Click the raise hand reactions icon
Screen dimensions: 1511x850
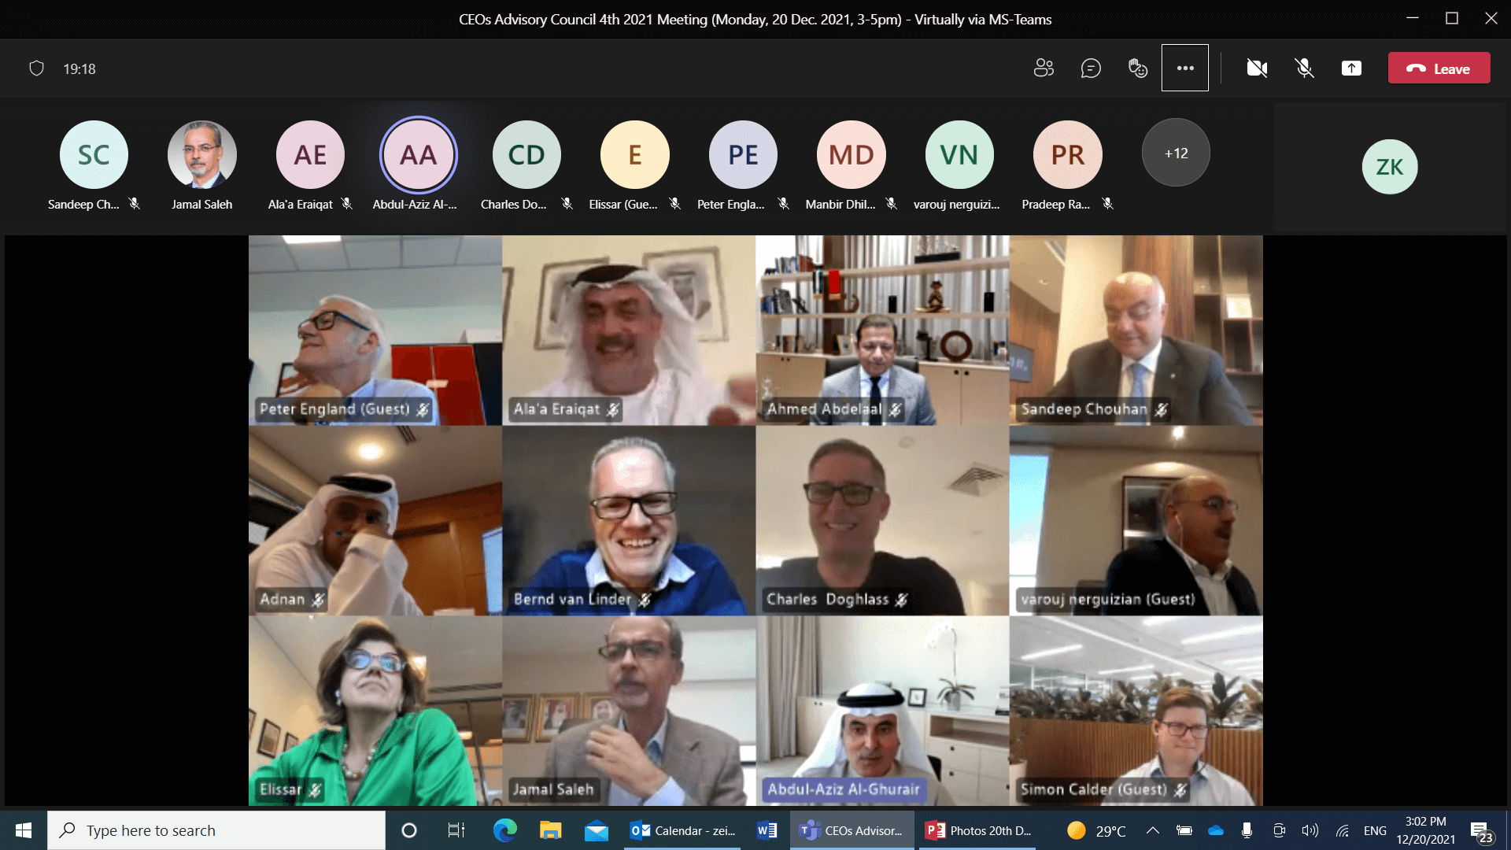[x=1138, y=68]
